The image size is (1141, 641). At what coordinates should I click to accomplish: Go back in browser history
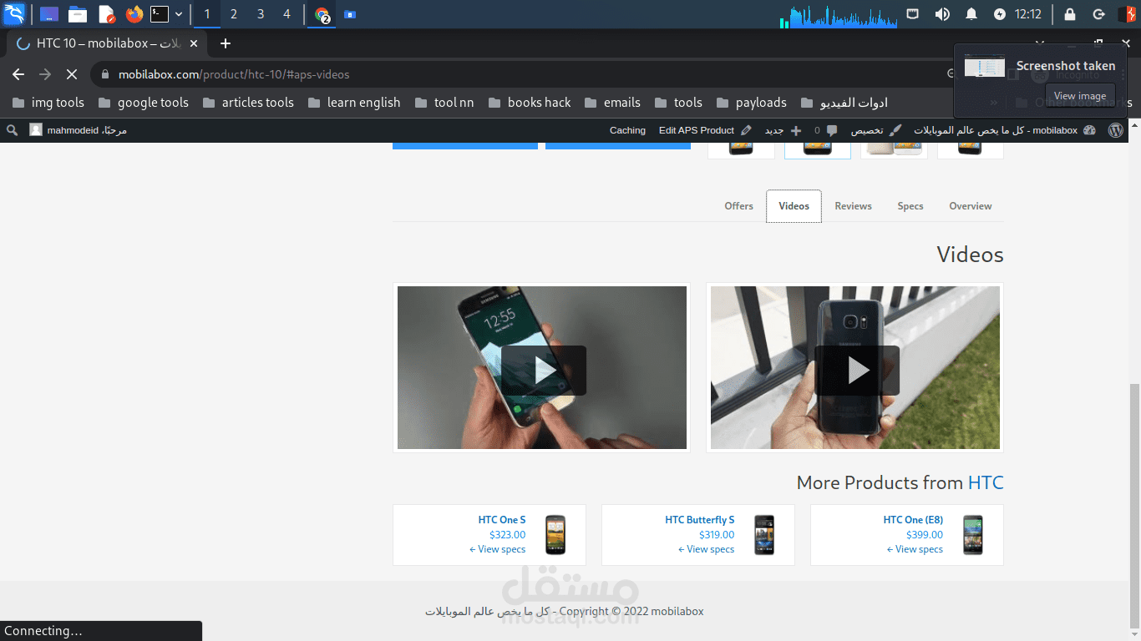[18, 74]
